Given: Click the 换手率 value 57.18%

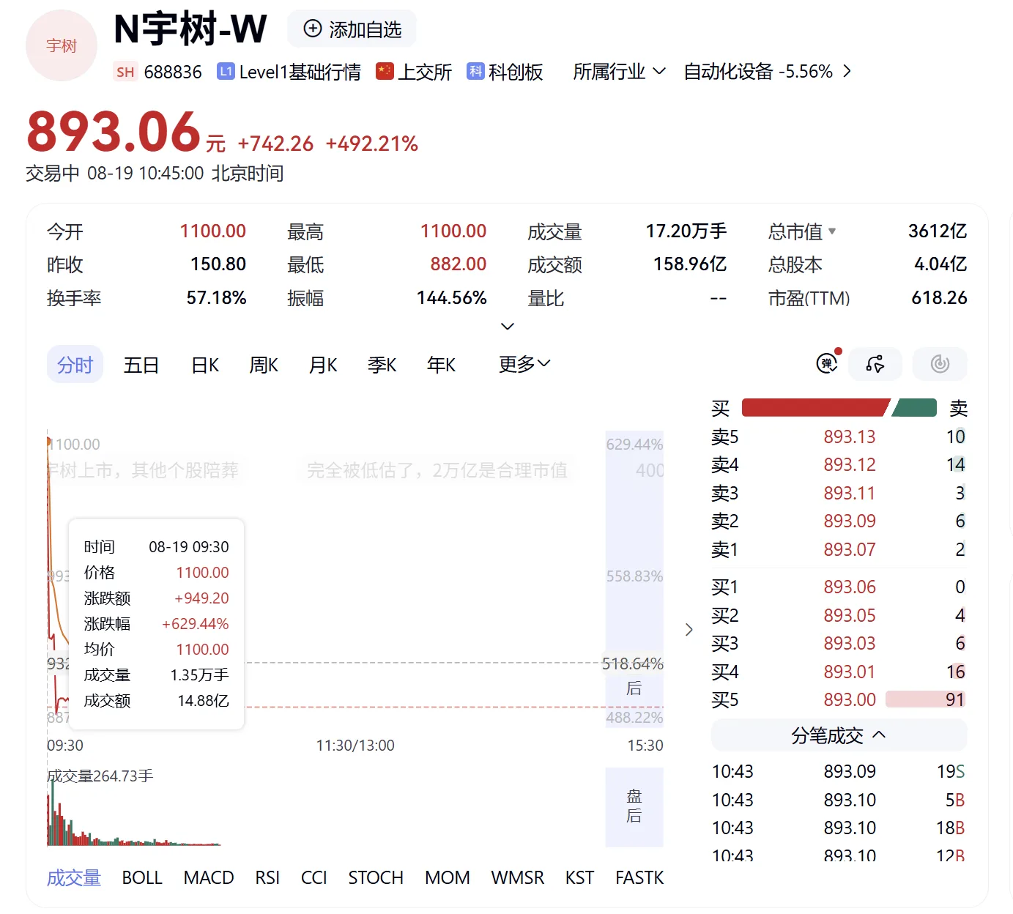Looking at the screenshot, I should (x=216, y=298).
